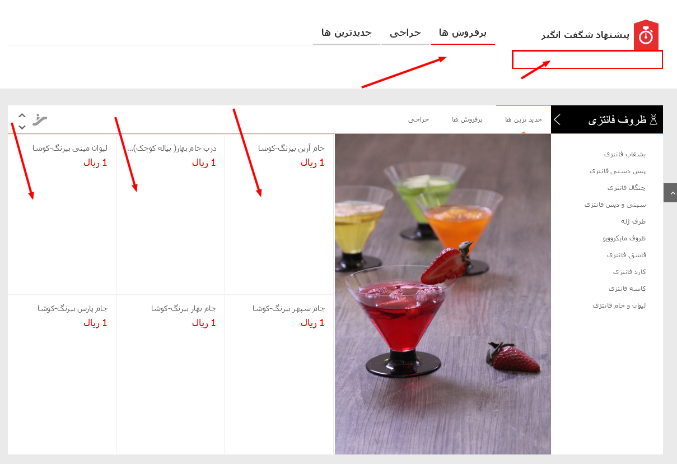Click the red stopwatch offer icon

coord(646,35)
